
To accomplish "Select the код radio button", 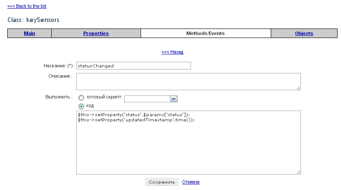I will coord(81,106).
